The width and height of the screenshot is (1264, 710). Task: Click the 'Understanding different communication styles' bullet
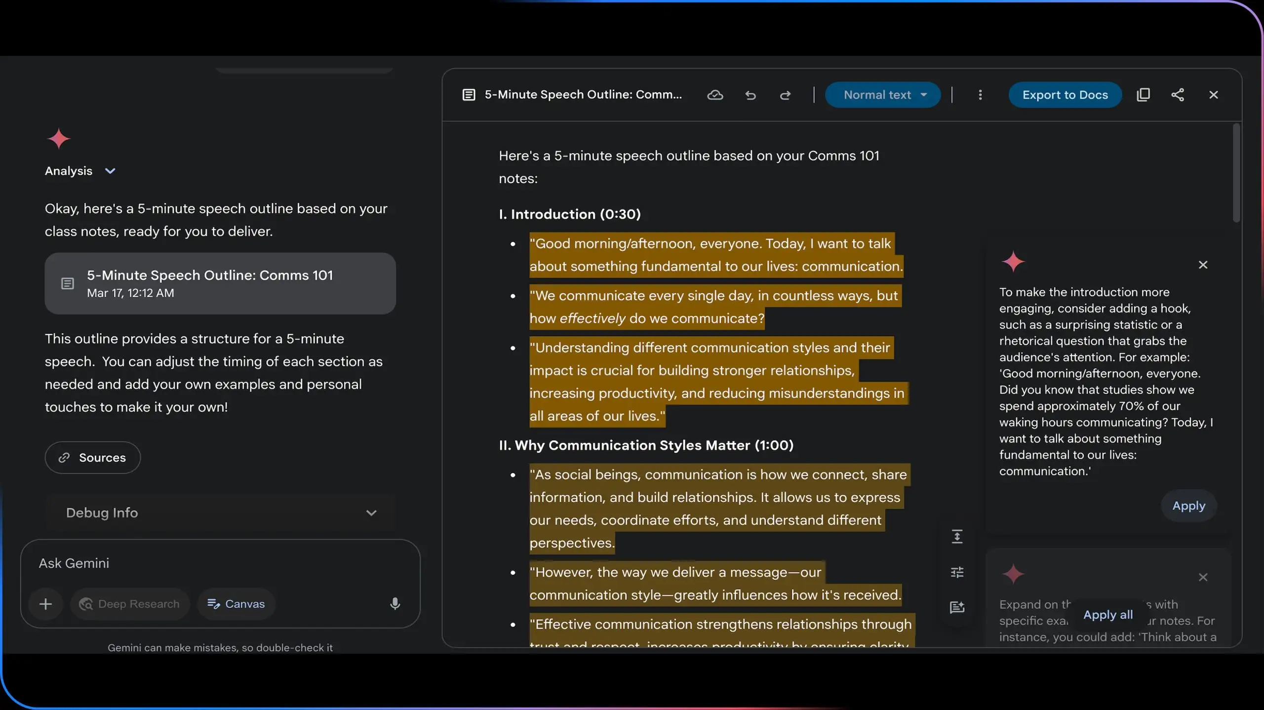(719, 382)
